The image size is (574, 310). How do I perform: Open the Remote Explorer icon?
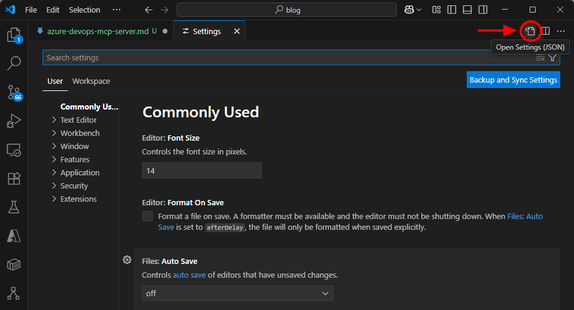pos(13,150)
